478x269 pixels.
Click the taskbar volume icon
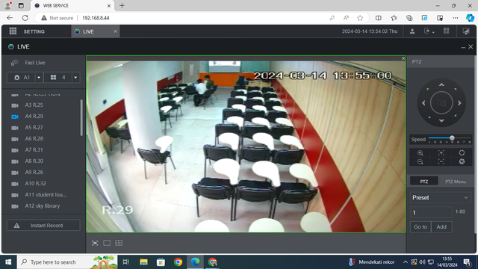(422, 262)
